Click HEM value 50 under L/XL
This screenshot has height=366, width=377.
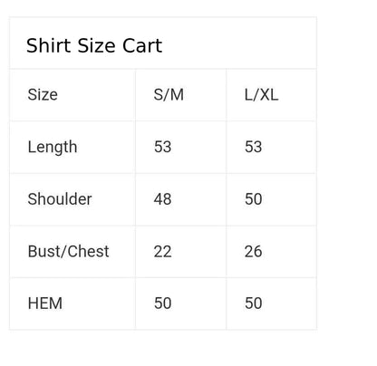pos(253,303)
